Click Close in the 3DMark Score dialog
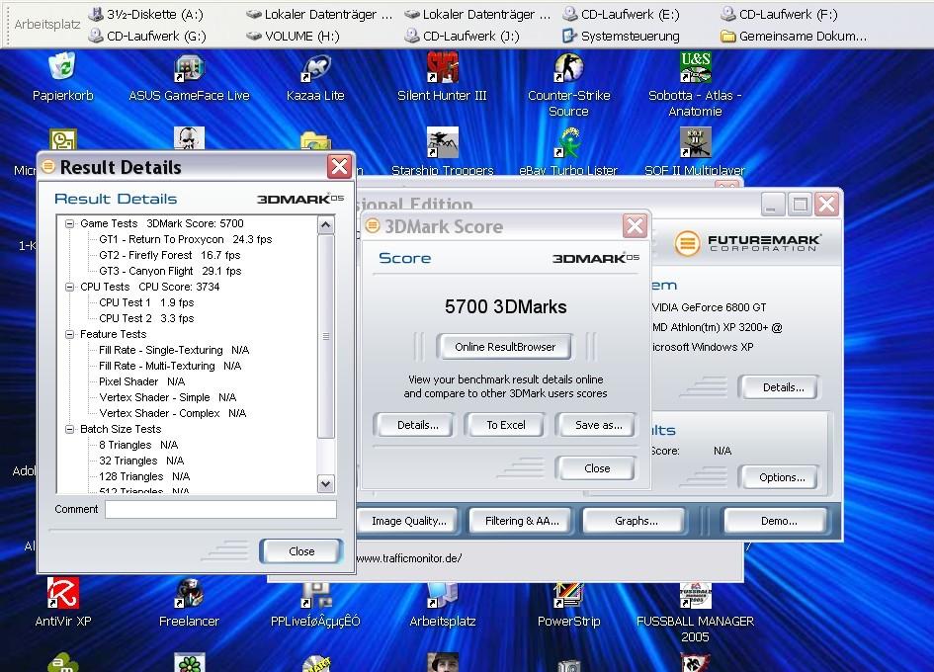The image size is (934, 672). click(597, 468)
